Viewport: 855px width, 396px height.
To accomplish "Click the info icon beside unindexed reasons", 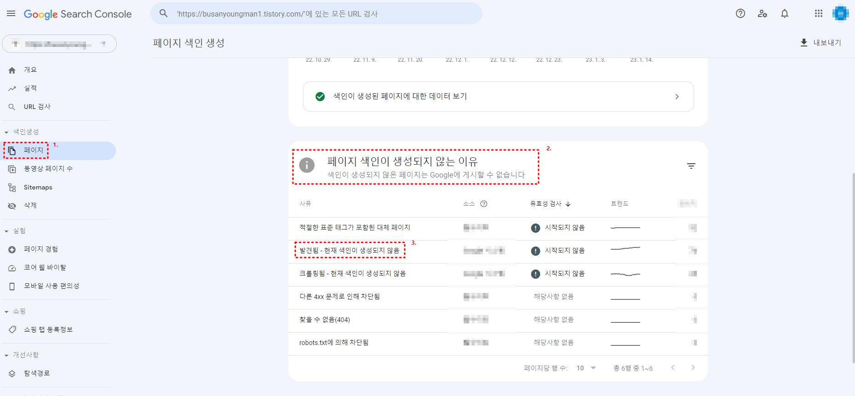I will click(307, 165).
